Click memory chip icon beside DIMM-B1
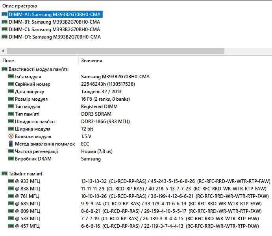 point(4,22)
